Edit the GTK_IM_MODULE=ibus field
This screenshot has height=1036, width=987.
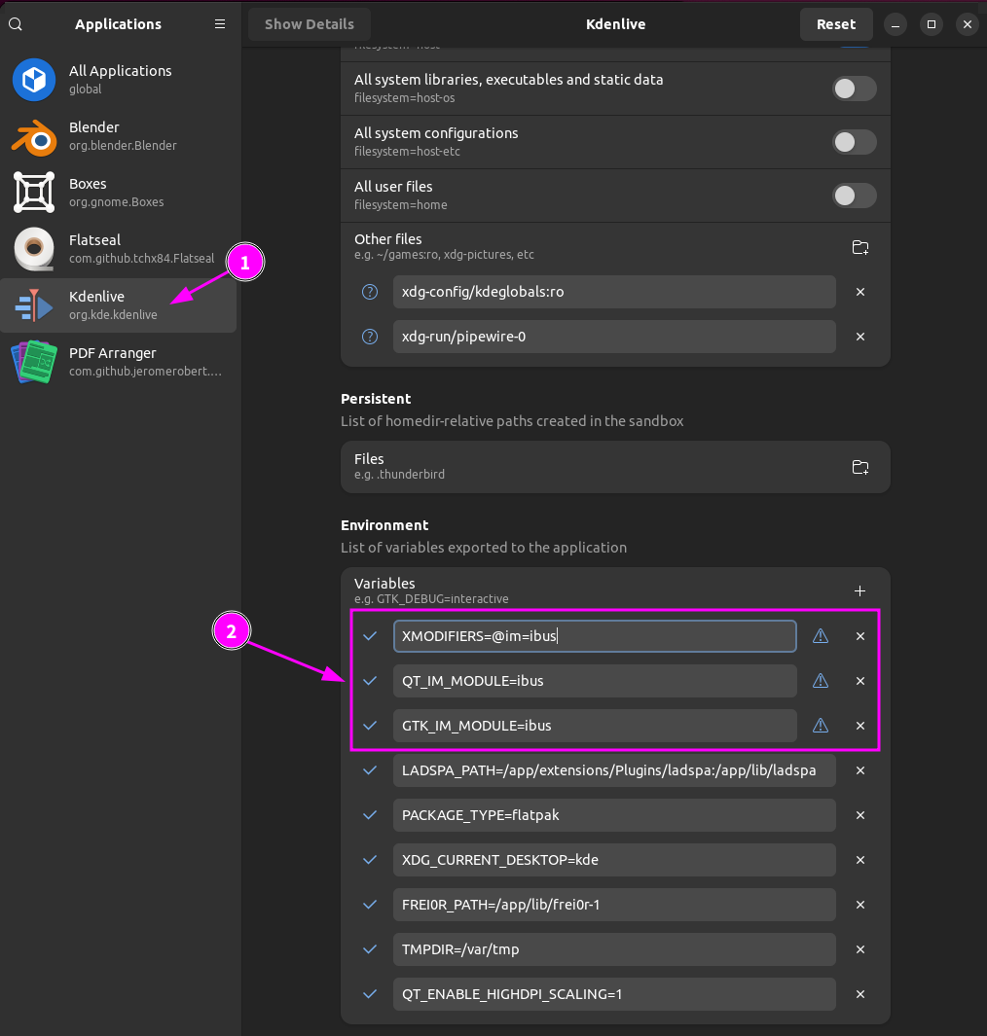(595, 726)
